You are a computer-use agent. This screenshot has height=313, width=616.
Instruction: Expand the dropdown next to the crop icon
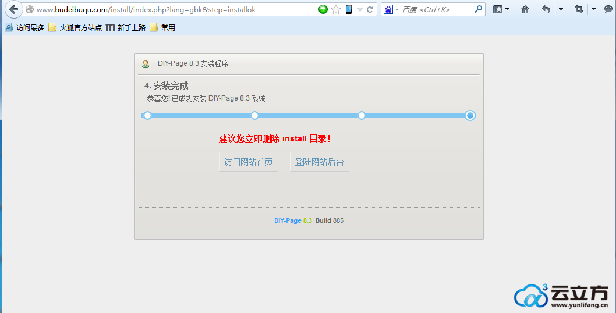[593, 9]
